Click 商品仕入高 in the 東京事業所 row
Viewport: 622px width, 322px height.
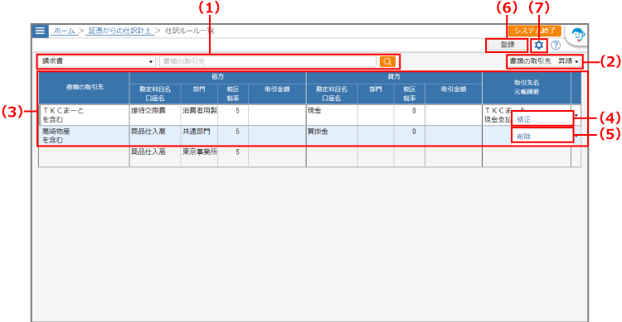click(155, 156)
